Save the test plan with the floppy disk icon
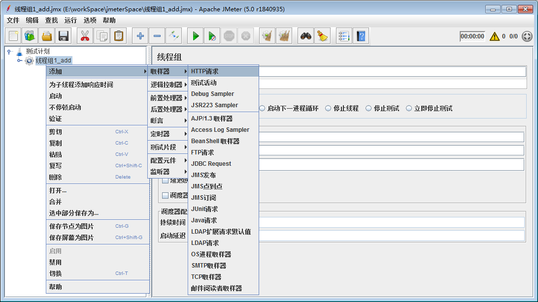Viewport: 538px width, 302px height. pyautogui.click(x=64, y=36)
